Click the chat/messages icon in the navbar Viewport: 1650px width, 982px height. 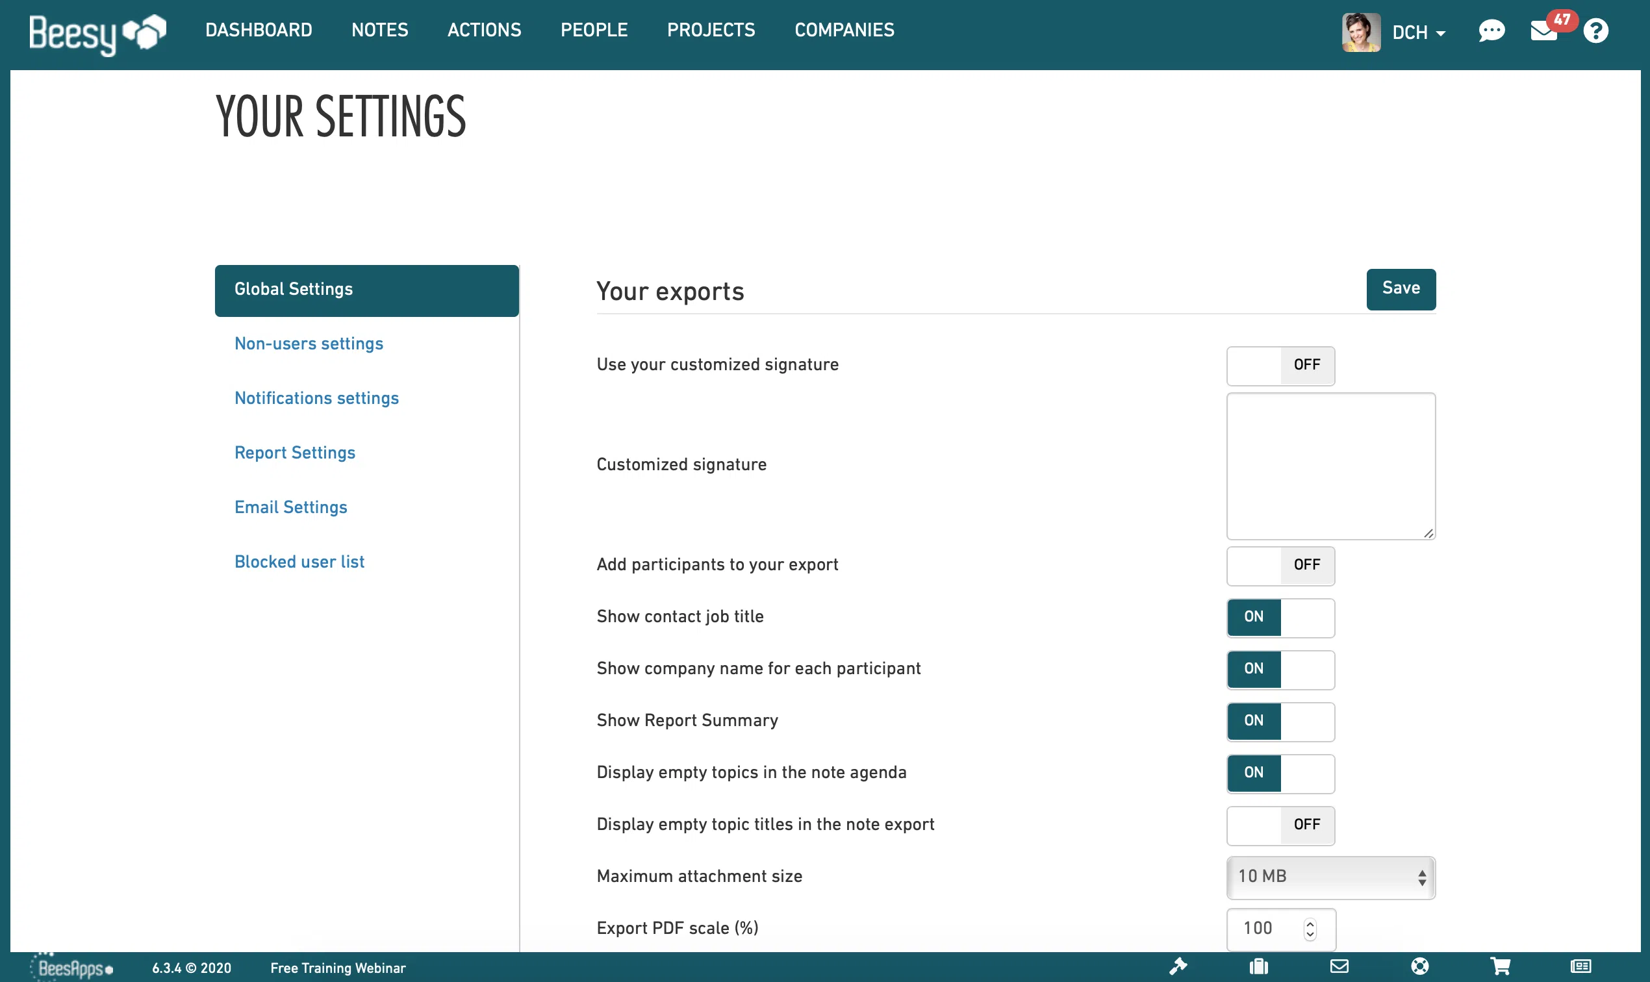[1492, 31]
